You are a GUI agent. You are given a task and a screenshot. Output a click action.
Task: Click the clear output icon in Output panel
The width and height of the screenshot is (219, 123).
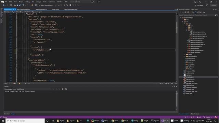(63, 89)
